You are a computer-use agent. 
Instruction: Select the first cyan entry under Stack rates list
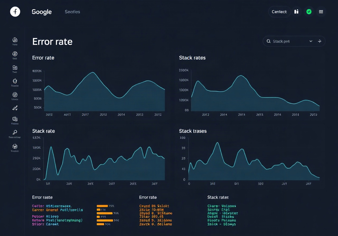222,206
